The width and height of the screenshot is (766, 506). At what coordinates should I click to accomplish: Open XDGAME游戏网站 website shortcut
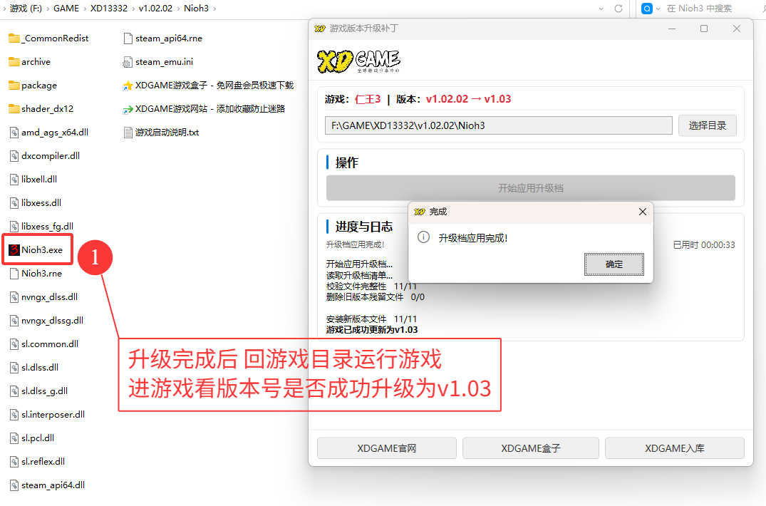tap(209, 109)
